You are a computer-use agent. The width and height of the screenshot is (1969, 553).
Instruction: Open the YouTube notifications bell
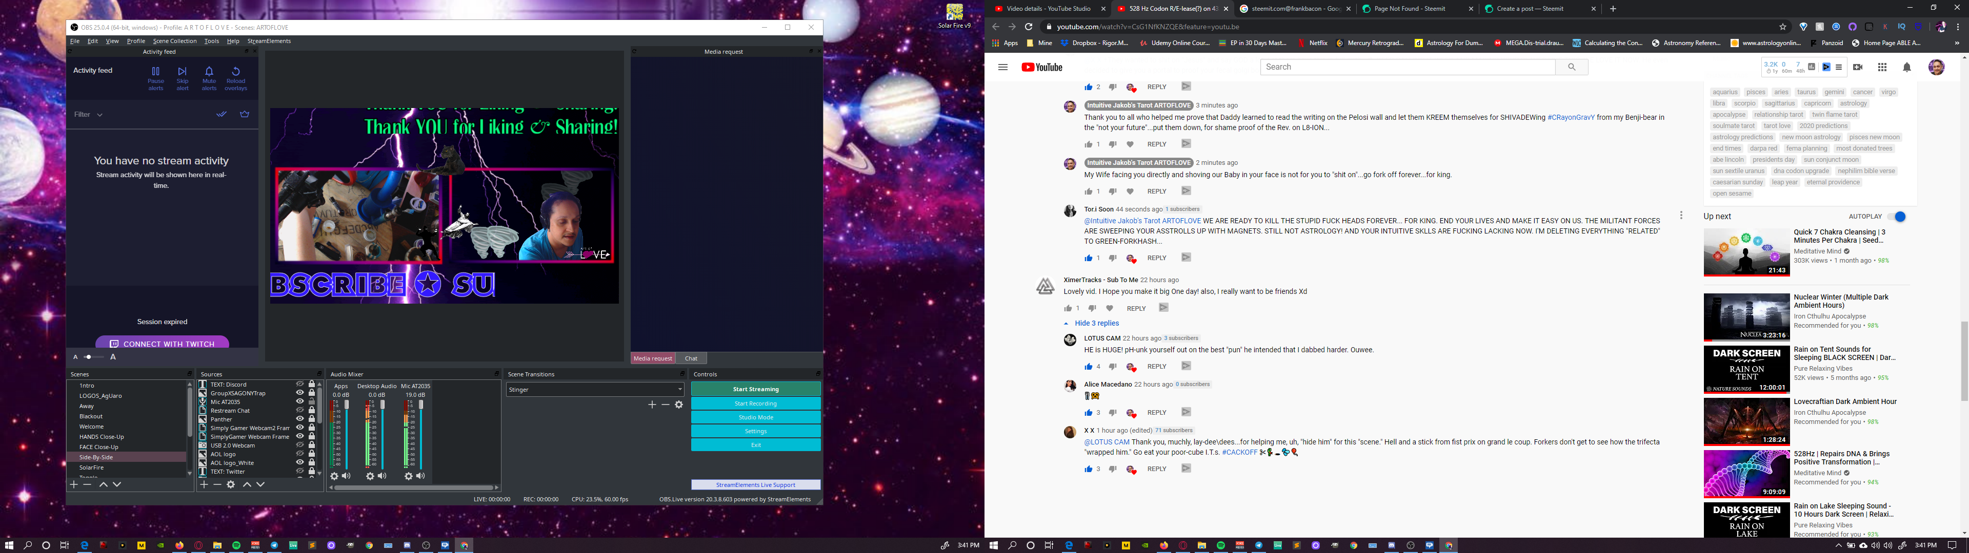coord(1907,67)
